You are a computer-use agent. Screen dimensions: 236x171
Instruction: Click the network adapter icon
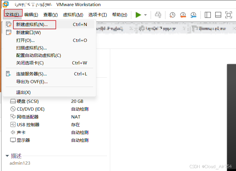coord(13,117)
